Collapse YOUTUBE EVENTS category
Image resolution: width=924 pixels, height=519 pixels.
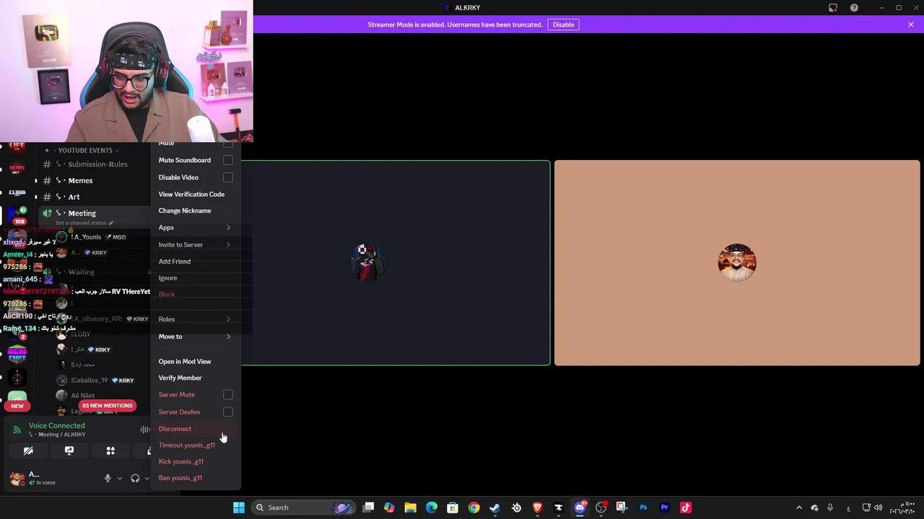click(x=85, y=151)
